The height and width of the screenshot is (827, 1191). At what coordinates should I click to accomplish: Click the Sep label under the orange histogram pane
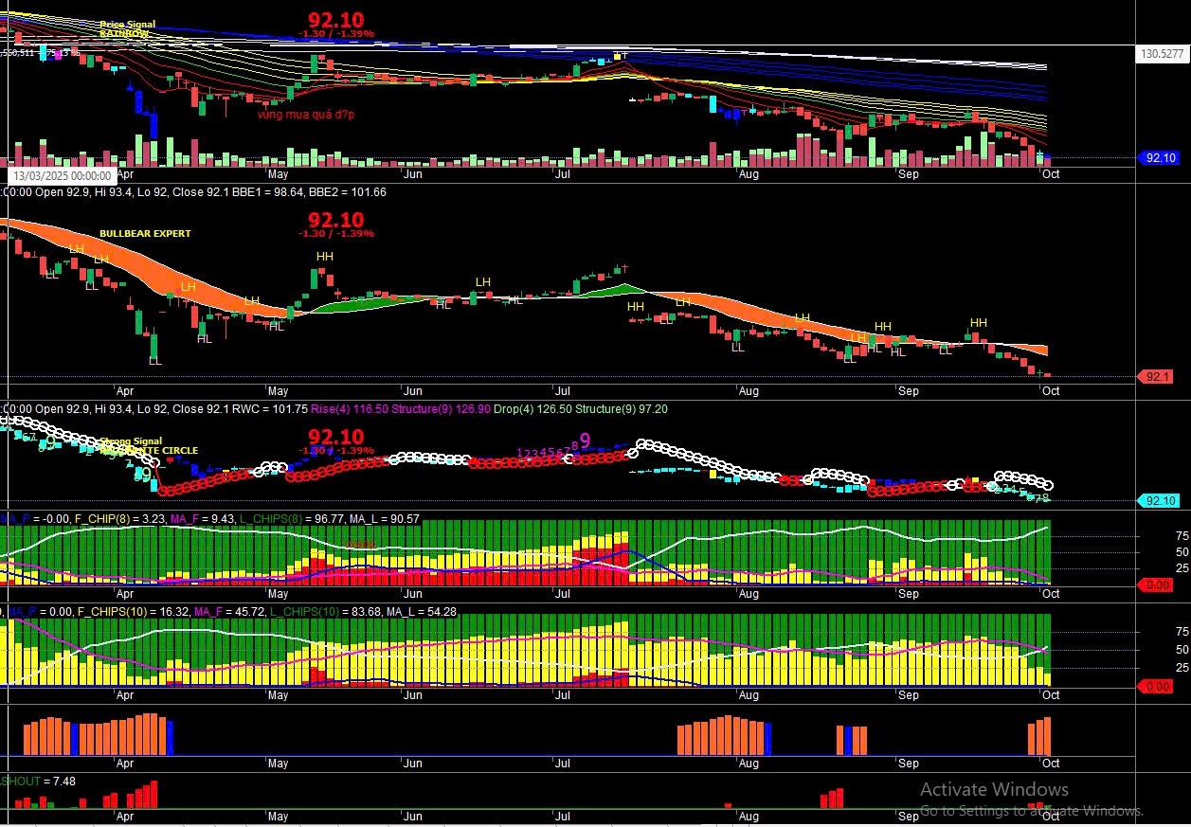click(x=908, y=763)
